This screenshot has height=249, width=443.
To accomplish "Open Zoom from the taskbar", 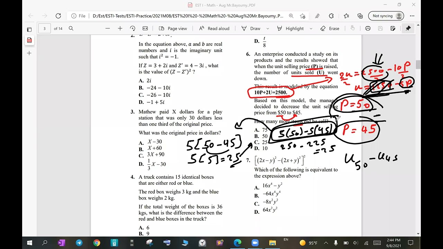I will pyautogui.click(x=255, y=243).
